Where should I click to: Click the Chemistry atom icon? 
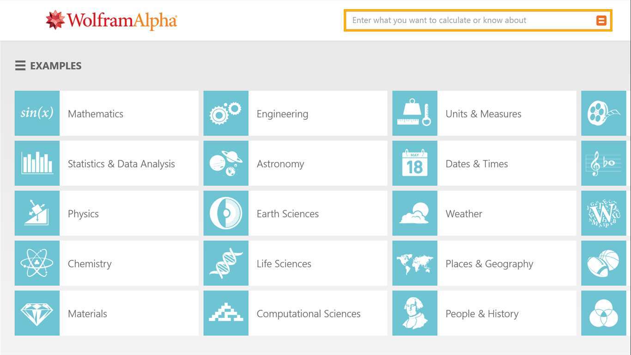point(37,263)
